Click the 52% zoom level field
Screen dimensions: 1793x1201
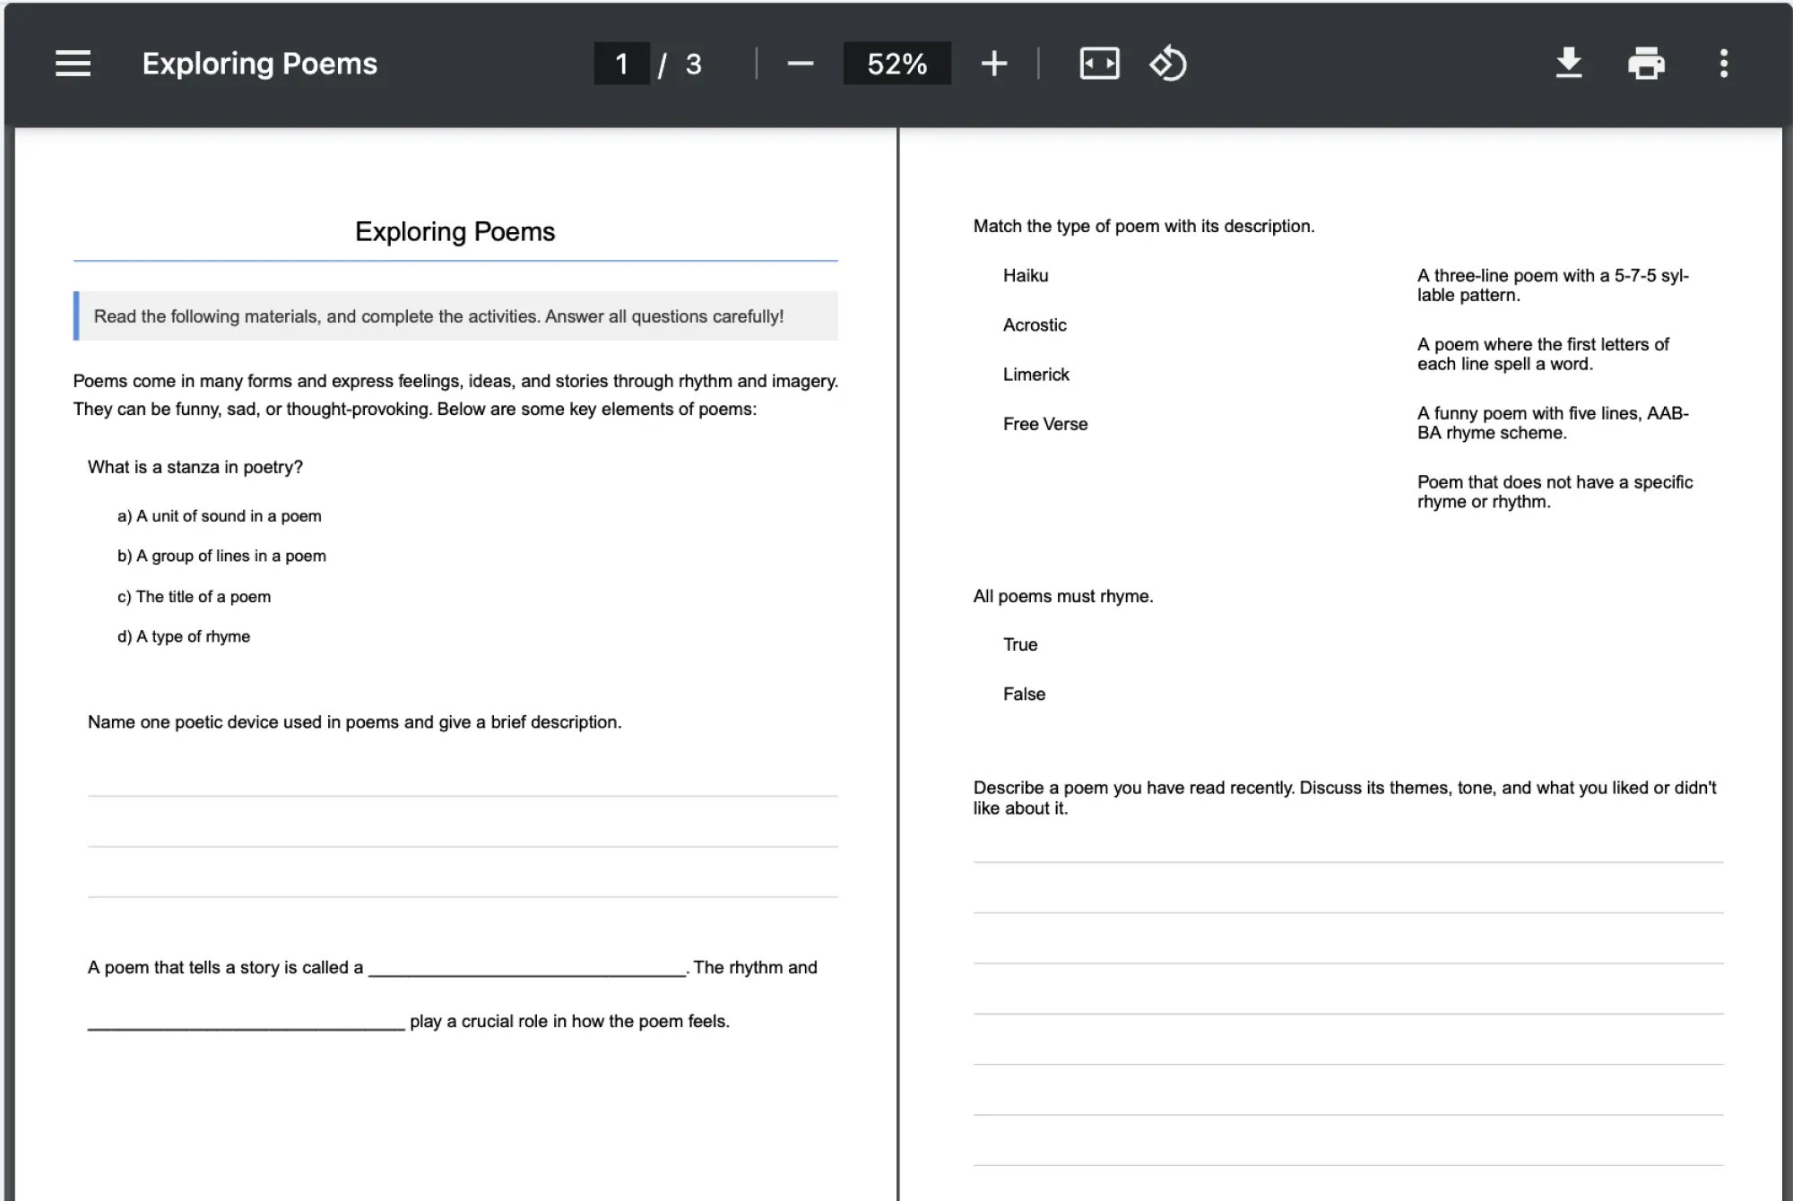[x=896, y=64]
